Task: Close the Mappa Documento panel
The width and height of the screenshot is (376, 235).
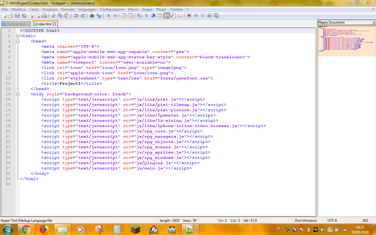Action: coord(374,22)
